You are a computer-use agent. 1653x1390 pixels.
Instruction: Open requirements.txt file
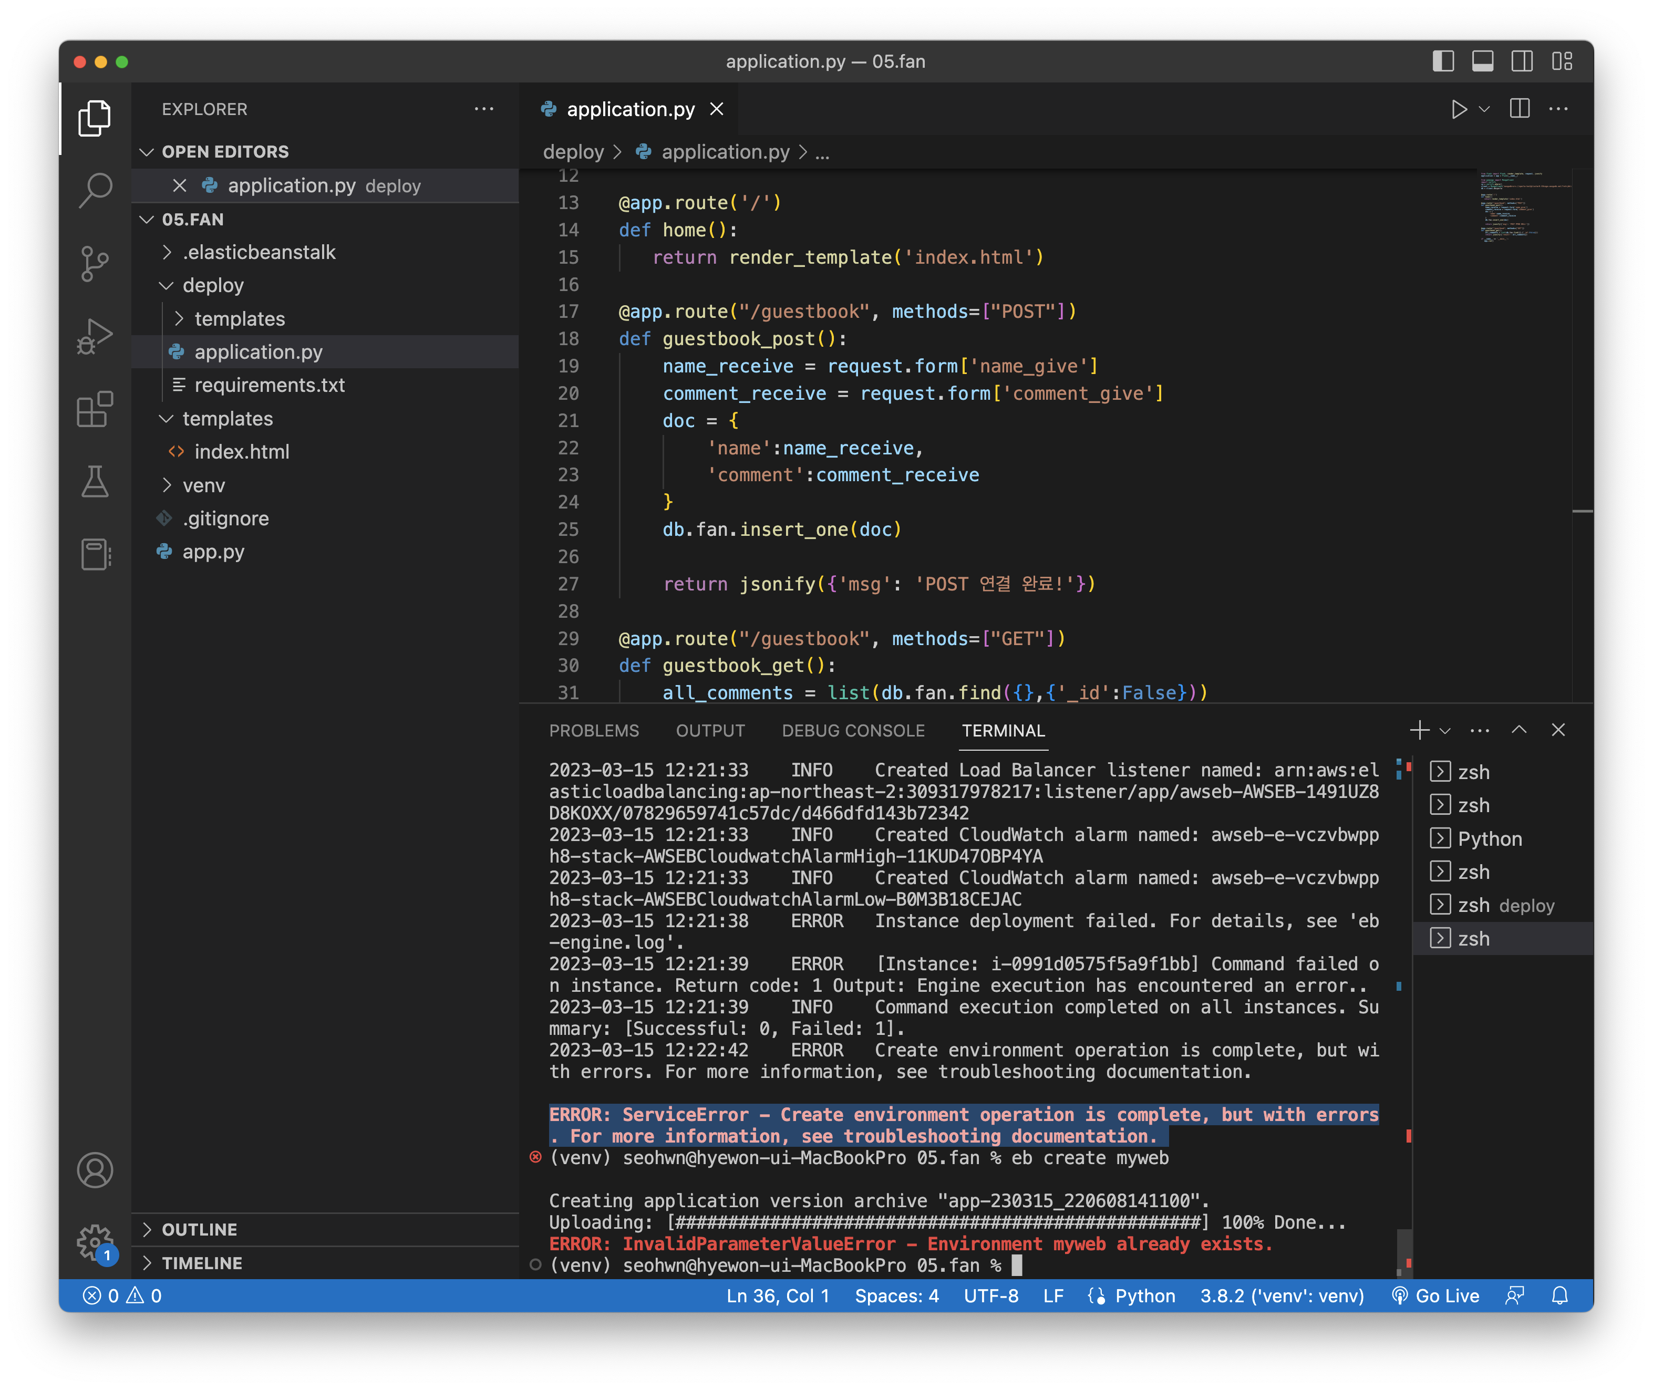coord(325,386)
